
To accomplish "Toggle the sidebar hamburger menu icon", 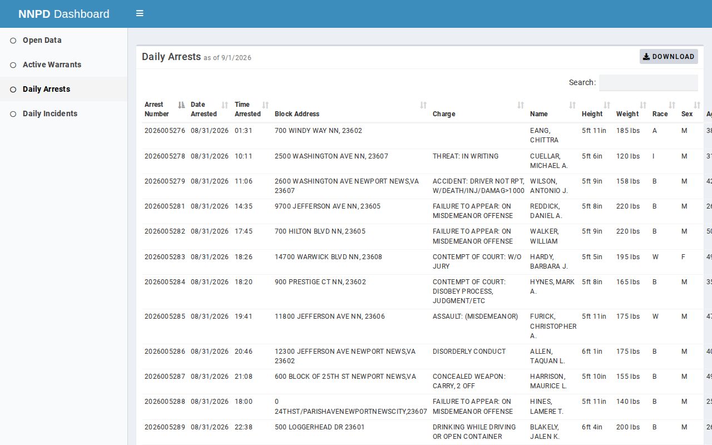I will (140, 13).
